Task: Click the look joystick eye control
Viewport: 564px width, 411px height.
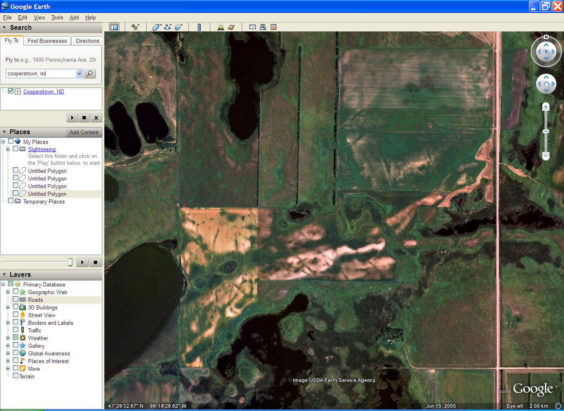Action: [546, 51]
